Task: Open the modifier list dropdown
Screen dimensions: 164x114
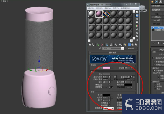Action: click(158, 10)
